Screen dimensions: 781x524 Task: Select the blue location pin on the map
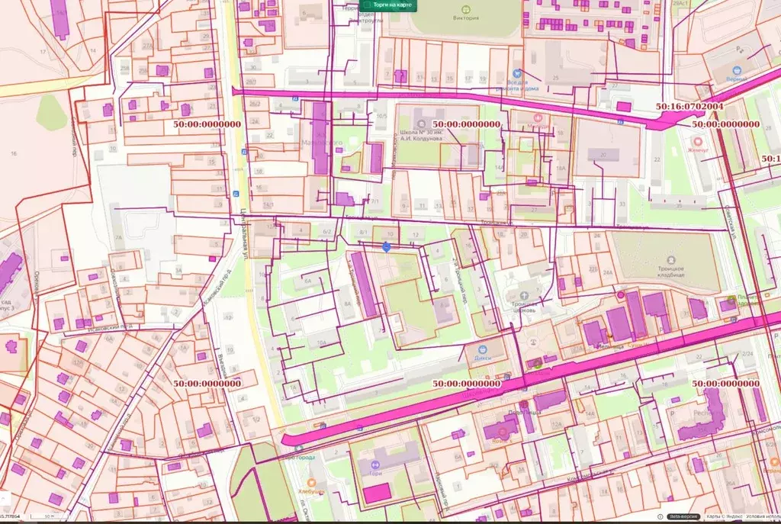[x=387, y=247]
